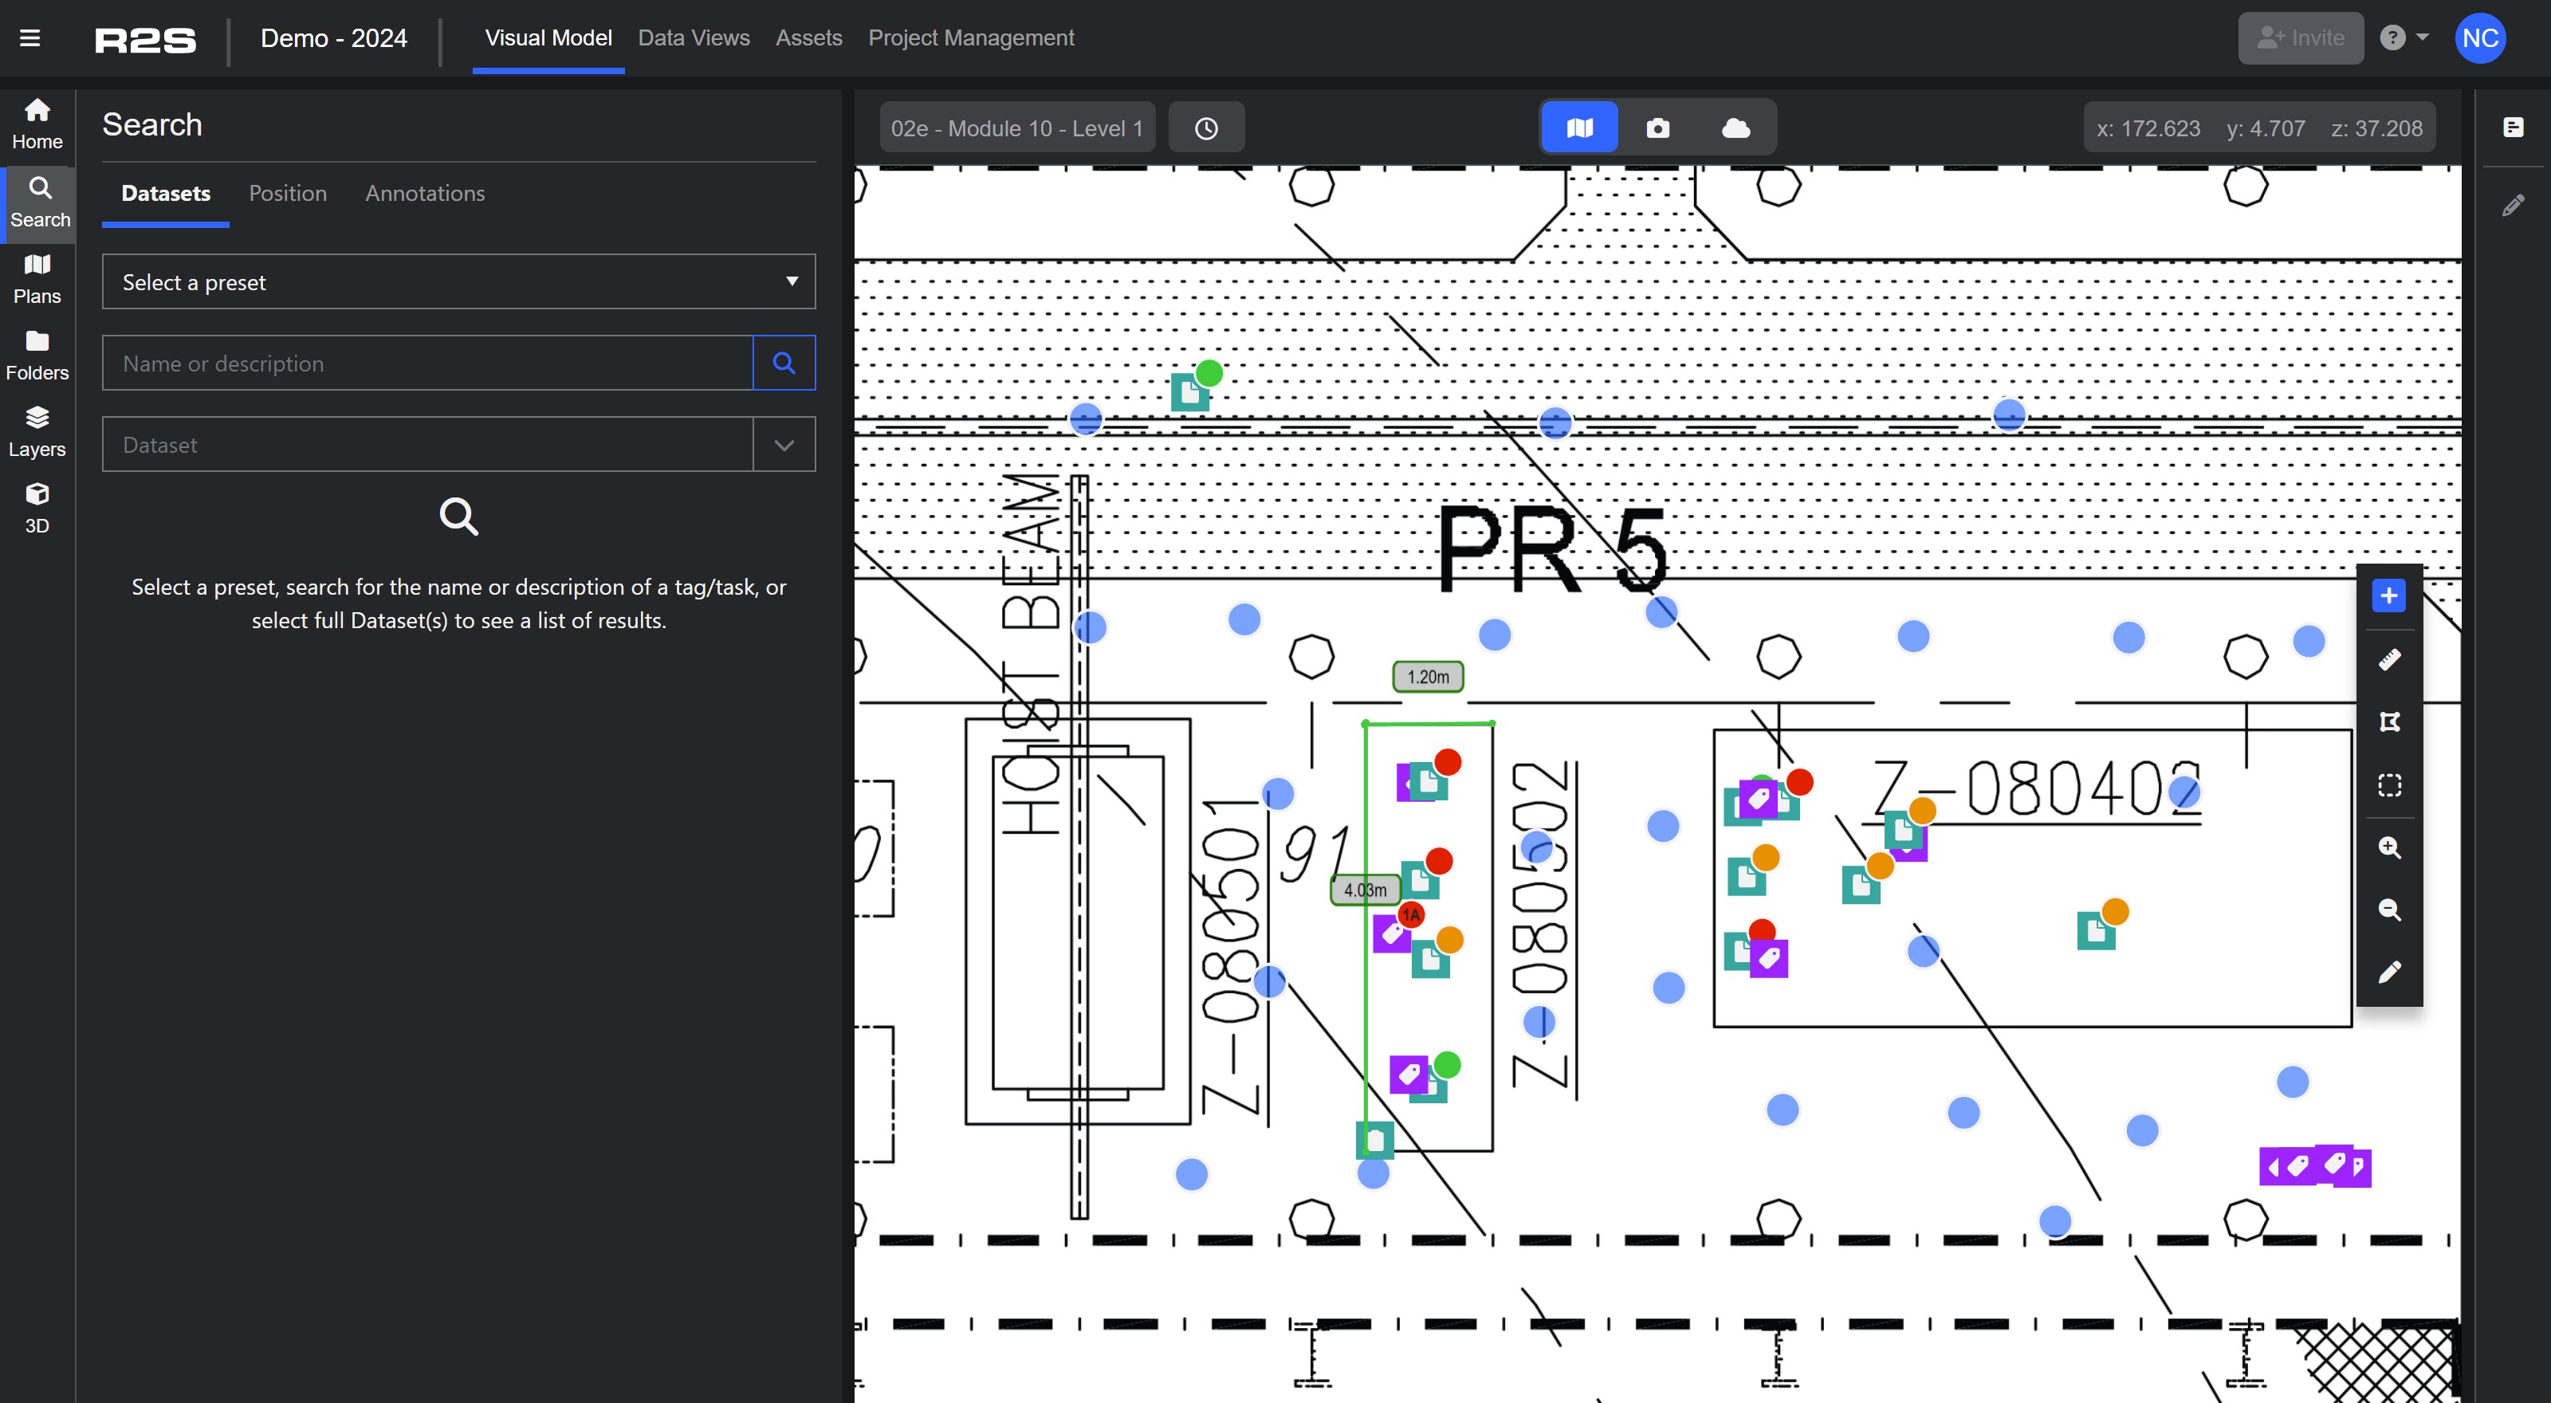Open the hamburger menu
2551x1403 pixels.
pos(29,38)
